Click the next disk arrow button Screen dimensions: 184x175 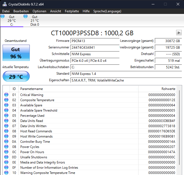pyautogui.click(x=179, y=33)
